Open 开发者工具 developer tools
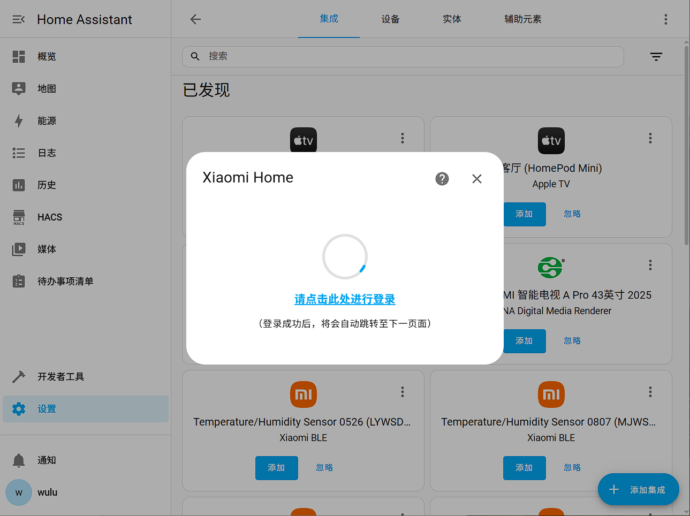Viewport: 690px width, 516px height. 86,377
